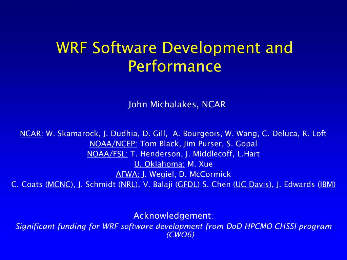
Task: Click the presenter name 'John Michalakes, NCAR'
Action: (177, 104)
